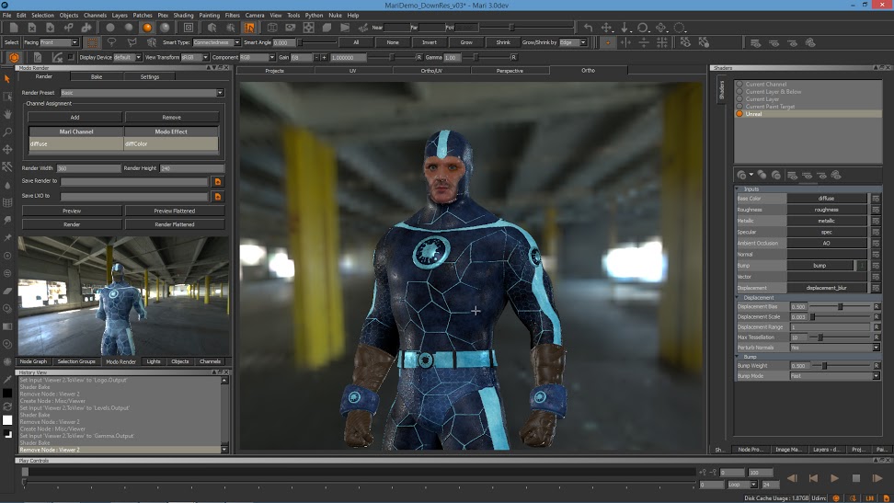Click the Preview Flattened button
This screenshot has width=894, height=503.
(x=174, y=211)
